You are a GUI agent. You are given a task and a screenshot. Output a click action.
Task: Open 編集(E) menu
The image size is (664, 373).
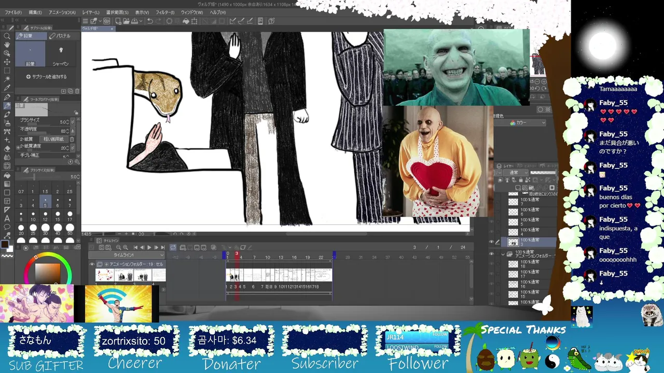(x=35, y=12)
